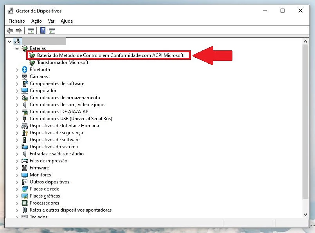Click the Back arrow toolbar icon
315x233 pixels.
point(10,31)
